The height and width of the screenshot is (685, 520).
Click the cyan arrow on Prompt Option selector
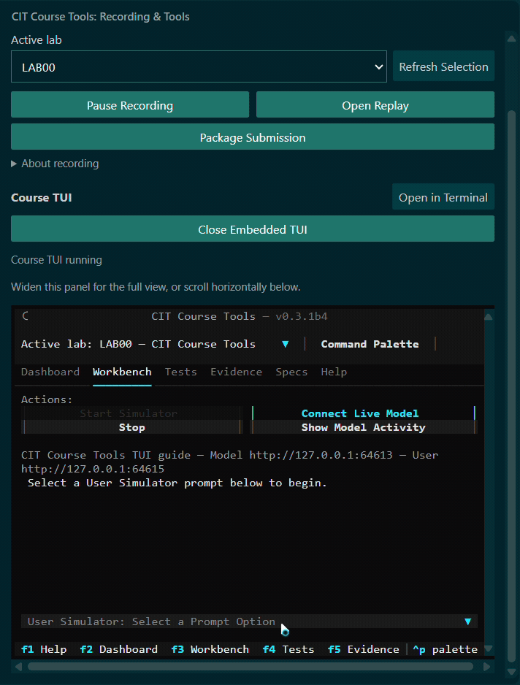[x=468, y=621]
